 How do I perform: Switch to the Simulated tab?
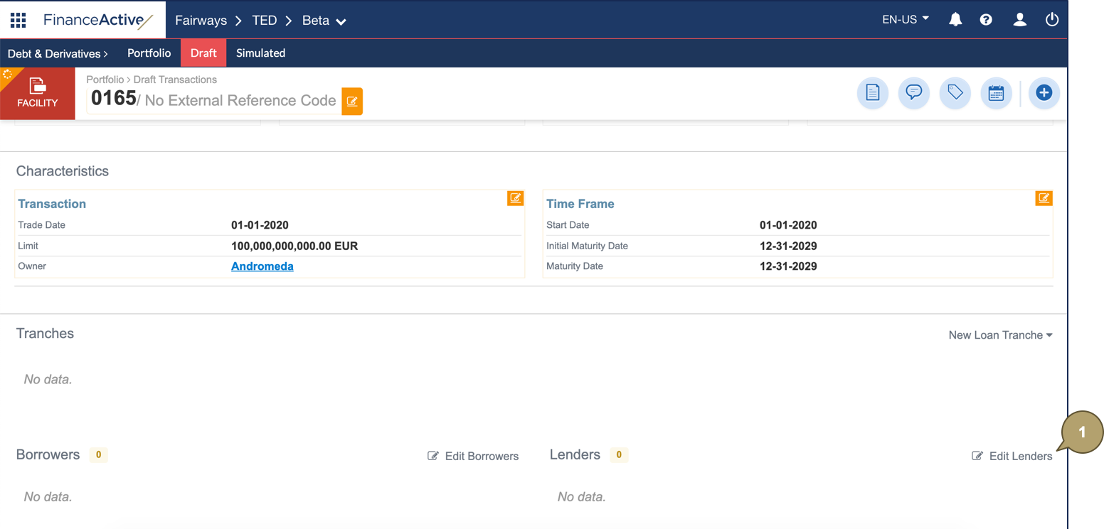(260, 53)
